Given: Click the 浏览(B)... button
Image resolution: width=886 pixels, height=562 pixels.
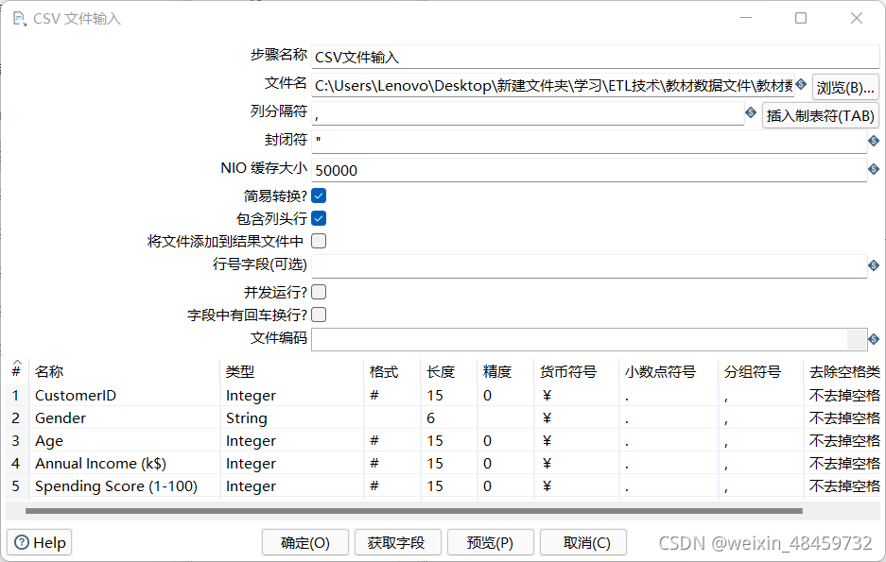Looking at the screenshot, I should [845, 88].
